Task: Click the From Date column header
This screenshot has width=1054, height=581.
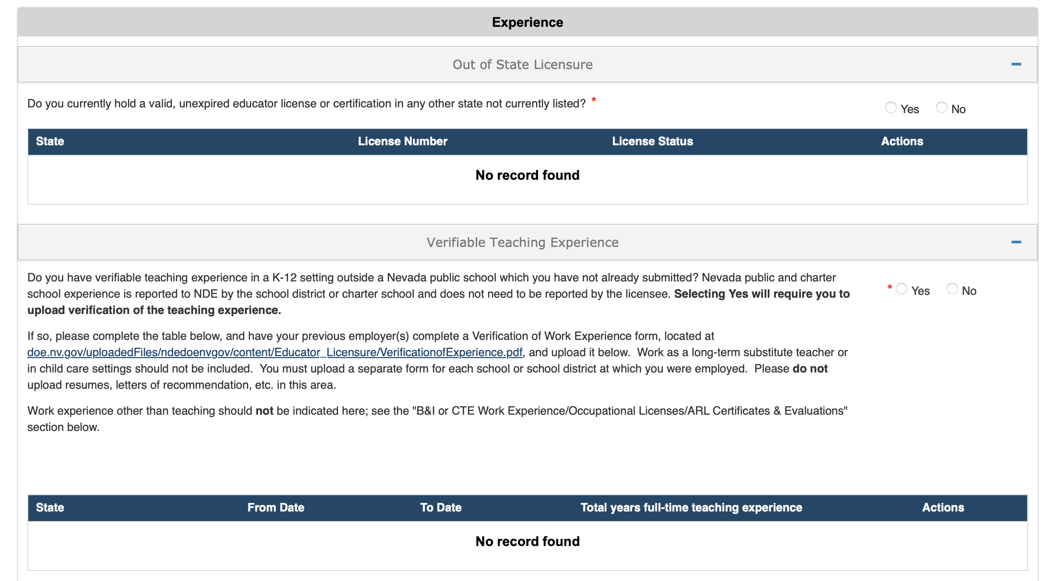Action: (x=276, y=508)
